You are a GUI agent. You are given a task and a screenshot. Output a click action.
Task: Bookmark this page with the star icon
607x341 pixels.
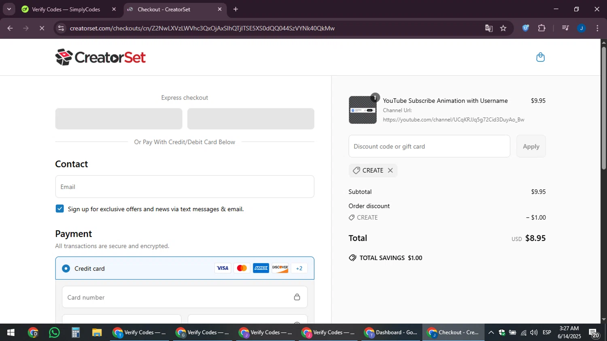pos(503,28)
